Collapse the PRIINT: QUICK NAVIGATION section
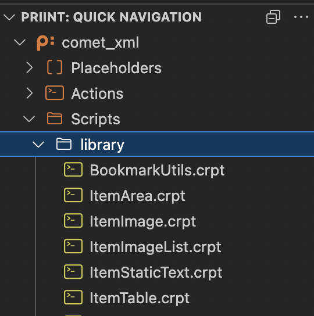 [9, 17]
